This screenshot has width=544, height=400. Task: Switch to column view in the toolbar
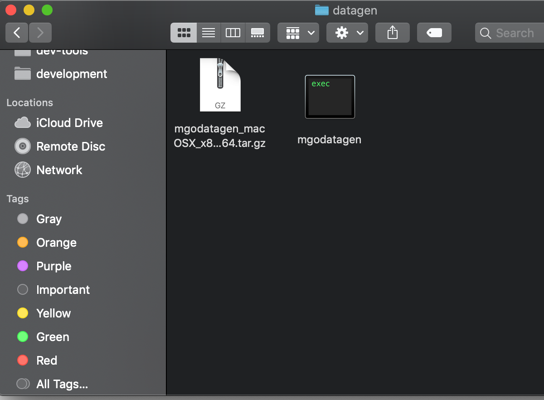pos(233,32)
